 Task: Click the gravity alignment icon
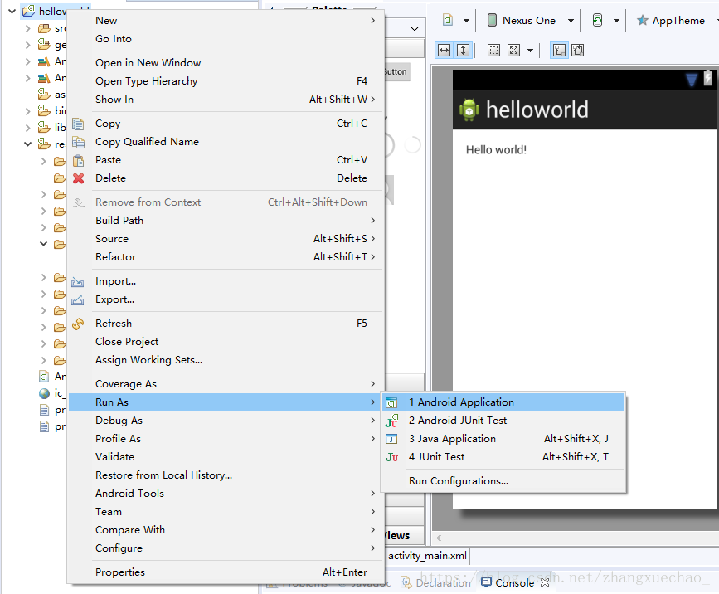(513, 51)
